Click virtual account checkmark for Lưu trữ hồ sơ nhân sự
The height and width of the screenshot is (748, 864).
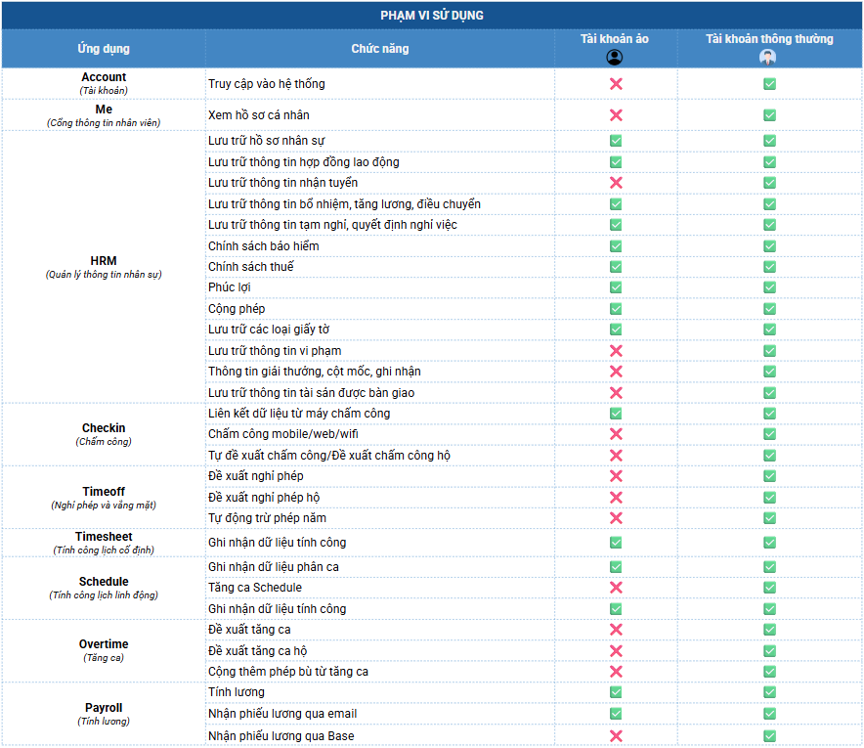pyautogui.click(x=616, y=141)
